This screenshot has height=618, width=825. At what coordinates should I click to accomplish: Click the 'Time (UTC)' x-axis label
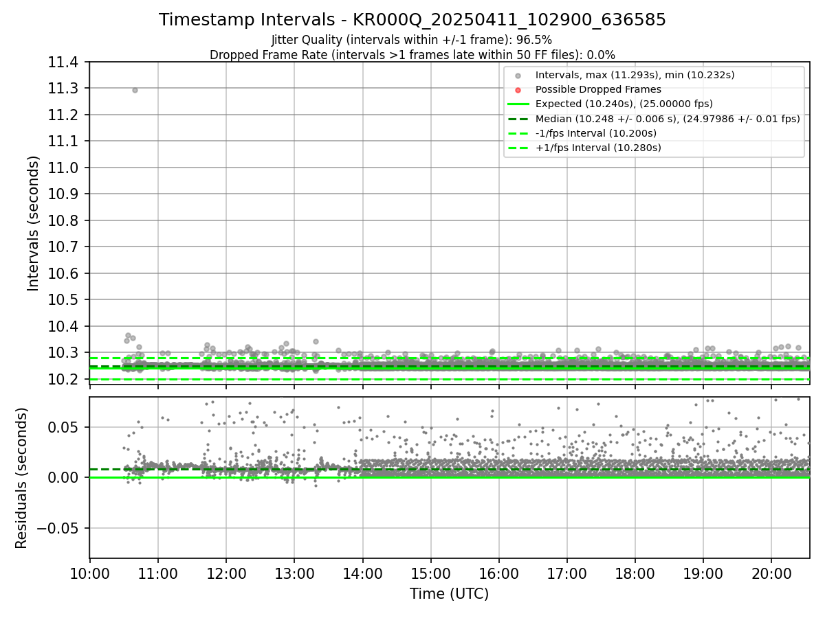pyautogui.click(x=449, y=594)
